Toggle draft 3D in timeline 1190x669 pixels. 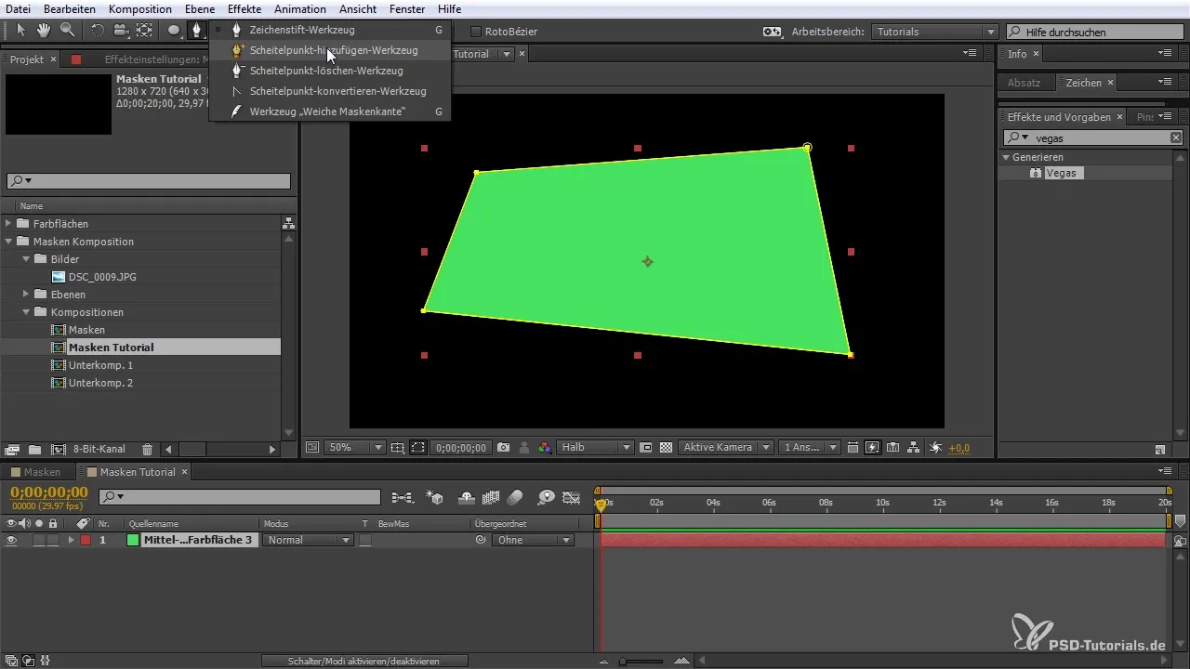(433, 497)
